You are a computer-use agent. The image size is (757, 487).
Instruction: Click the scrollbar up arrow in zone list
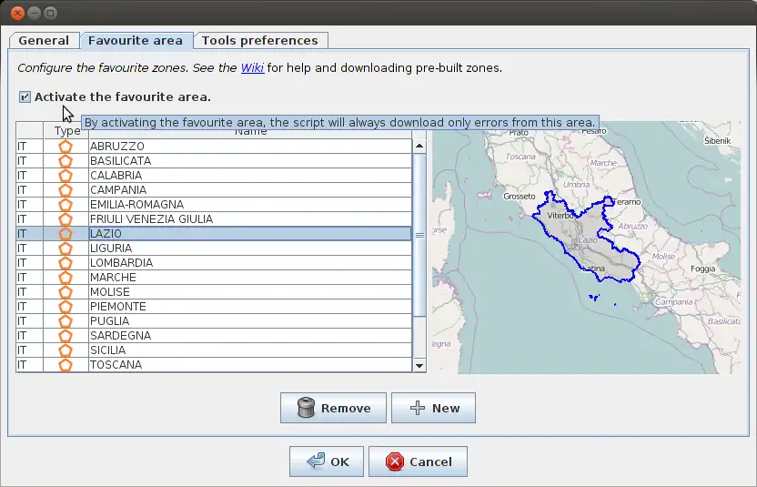click(x=419, y=146)
